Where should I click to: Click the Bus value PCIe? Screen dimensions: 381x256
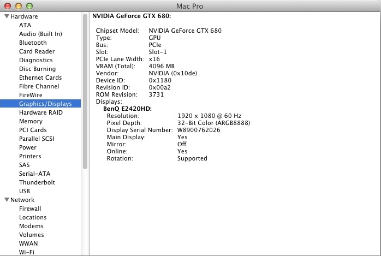tap(155, 45)
